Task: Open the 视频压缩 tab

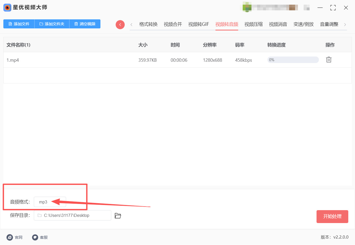Action: (x=254, y=24)
